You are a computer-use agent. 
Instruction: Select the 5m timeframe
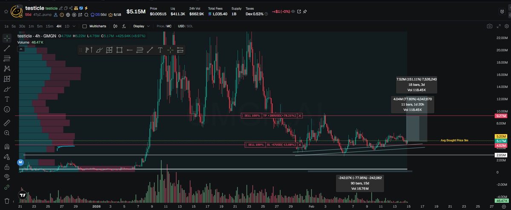[40, 26]
